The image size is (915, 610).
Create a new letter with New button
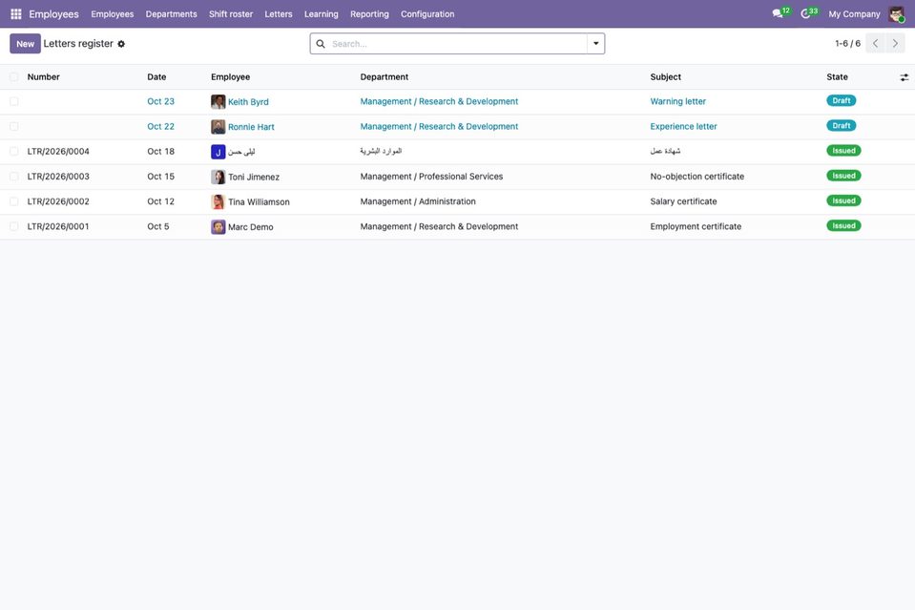pos(25,44)
